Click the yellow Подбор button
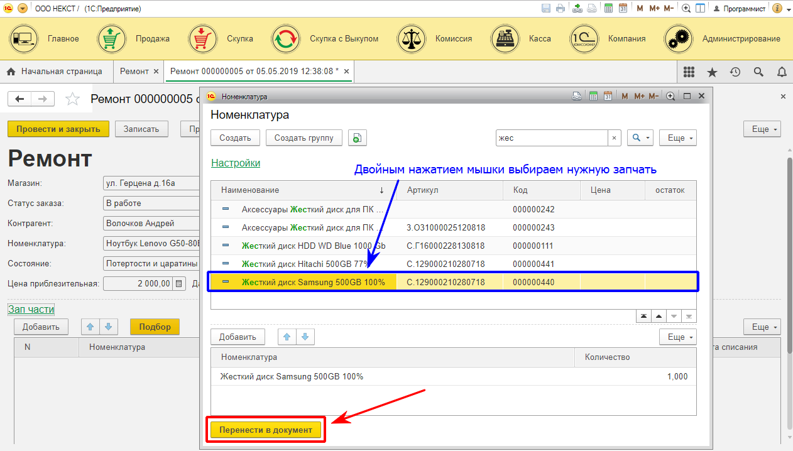793x451 pixels. click(x=155, y=327)
